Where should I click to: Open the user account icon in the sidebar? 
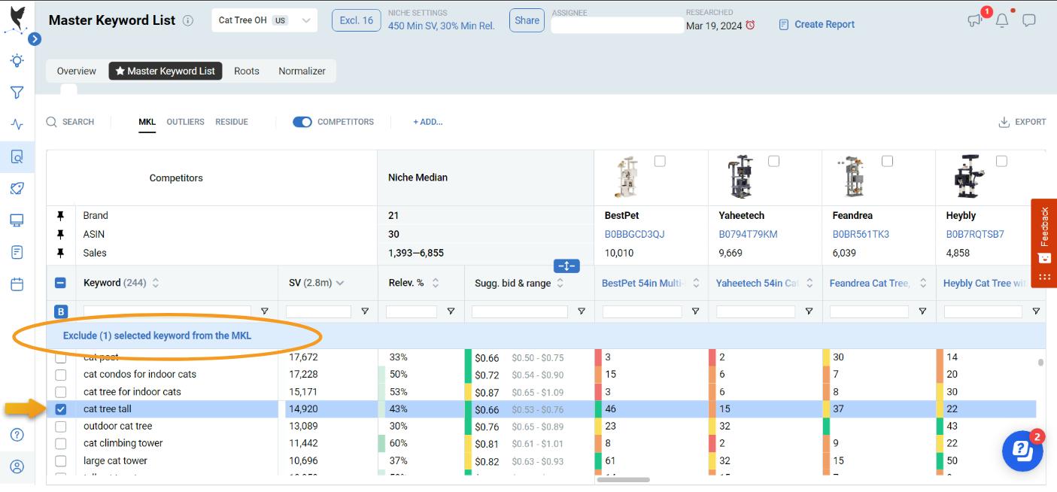click(x=17, y=466)
